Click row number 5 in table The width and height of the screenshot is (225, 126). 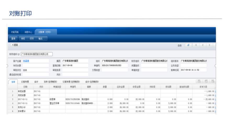tap(13, 107)
